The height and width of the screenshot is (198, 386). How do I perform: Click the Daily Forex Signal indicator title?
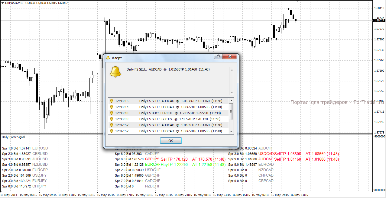pyautogui.click(x=13, y=137)
